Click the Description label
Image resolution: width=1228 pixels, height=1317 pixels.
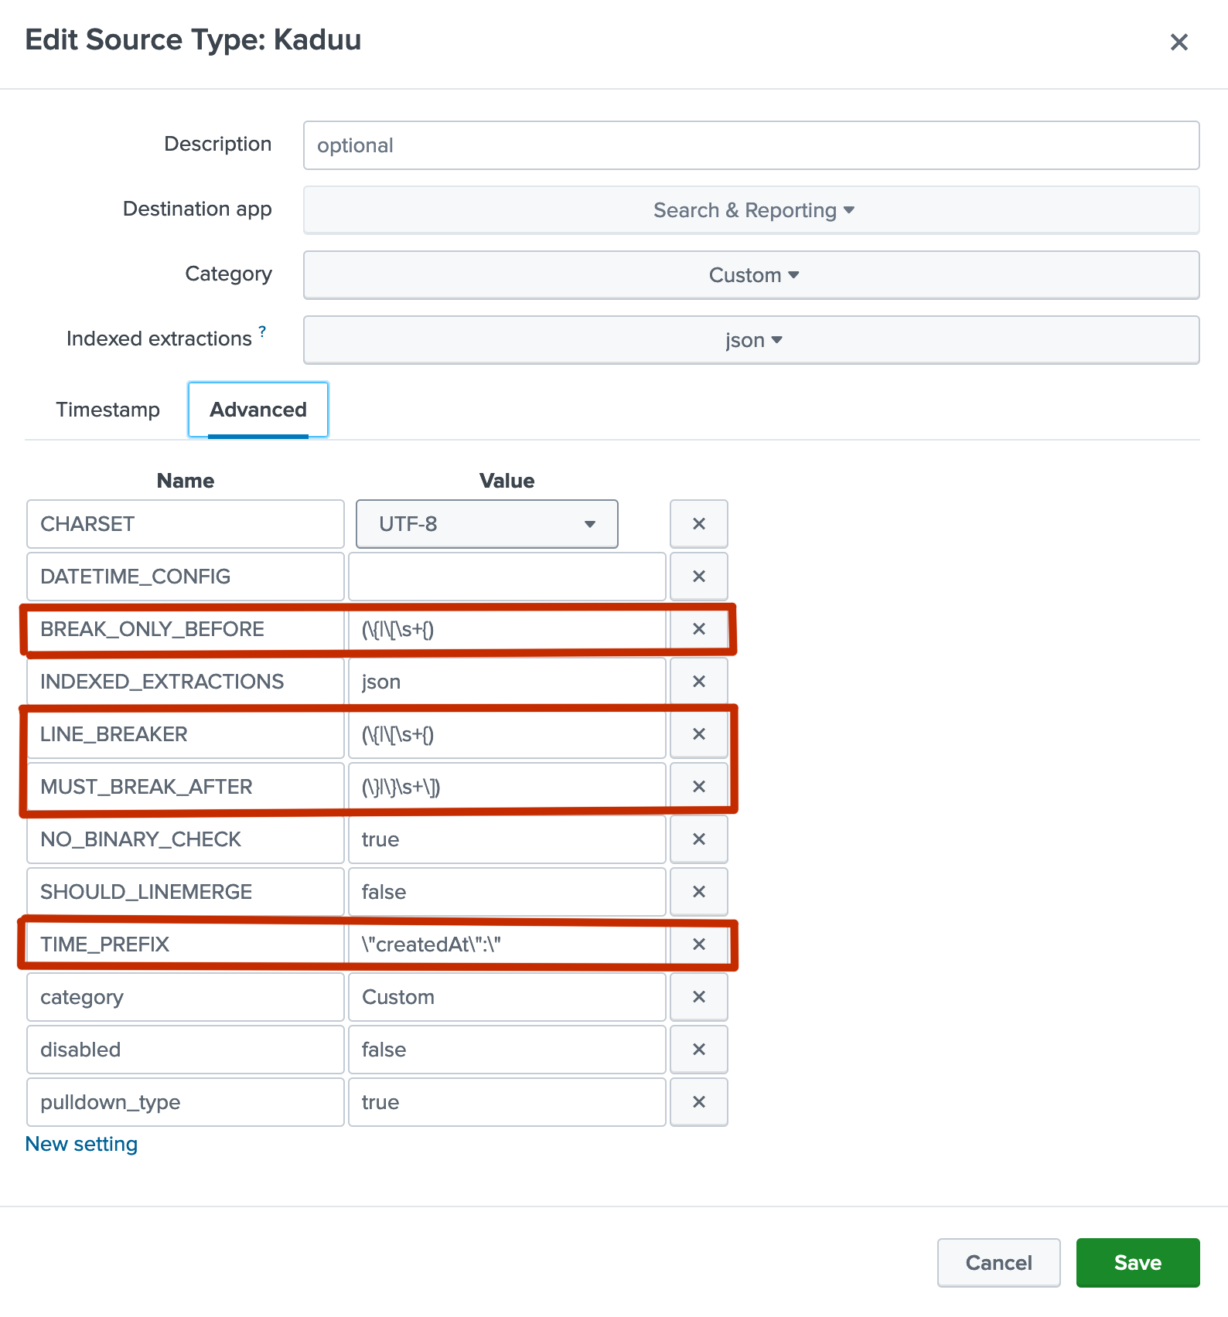[x=218, y=145]
